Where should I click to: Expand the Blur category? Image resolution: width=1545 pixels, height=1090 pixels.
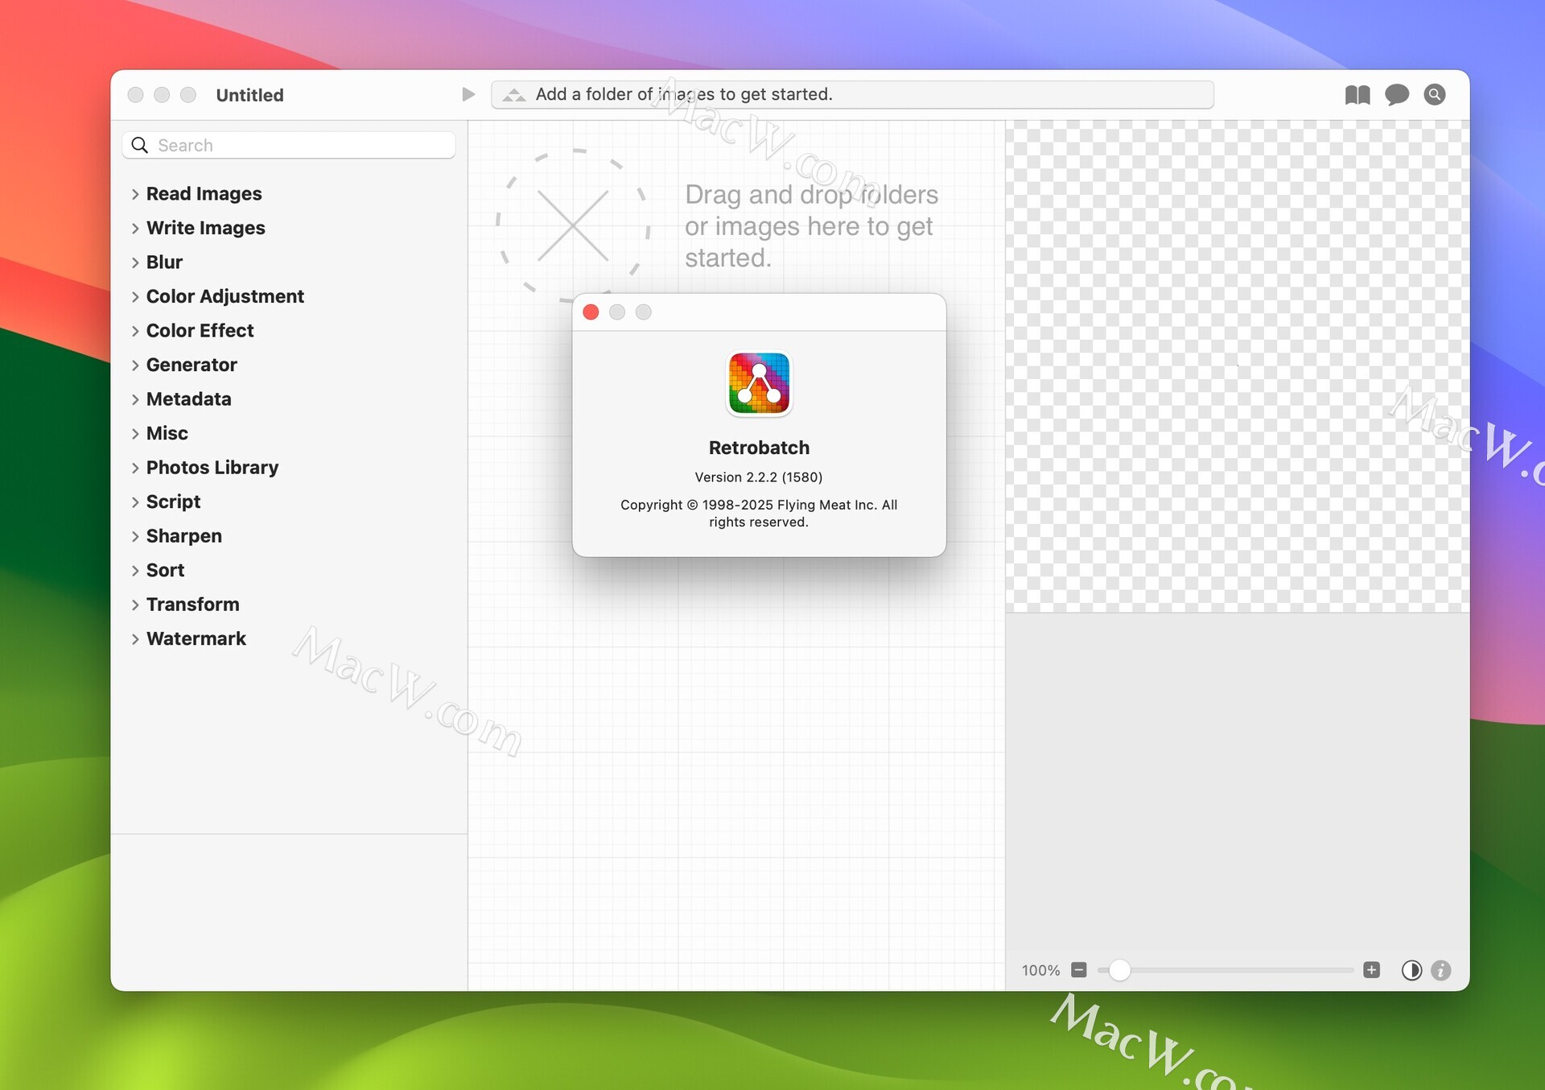coord(135,262)
